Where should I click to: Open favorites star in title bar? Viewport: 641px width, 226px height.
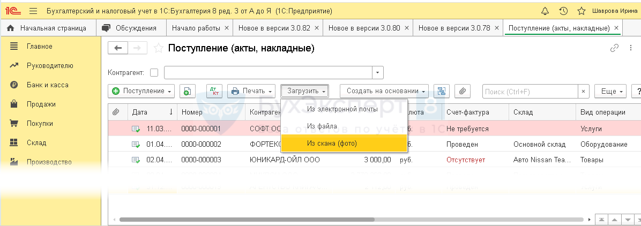point(582,11)
